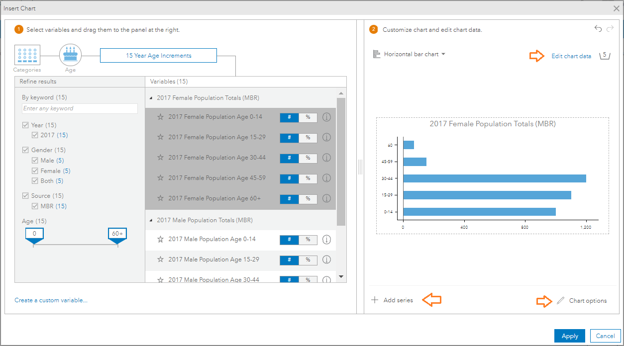Image resolution: width=624 pixels, height=346 pixels.
Task: Switch Female Age 30-44 to percent
Action: [308, 158]
